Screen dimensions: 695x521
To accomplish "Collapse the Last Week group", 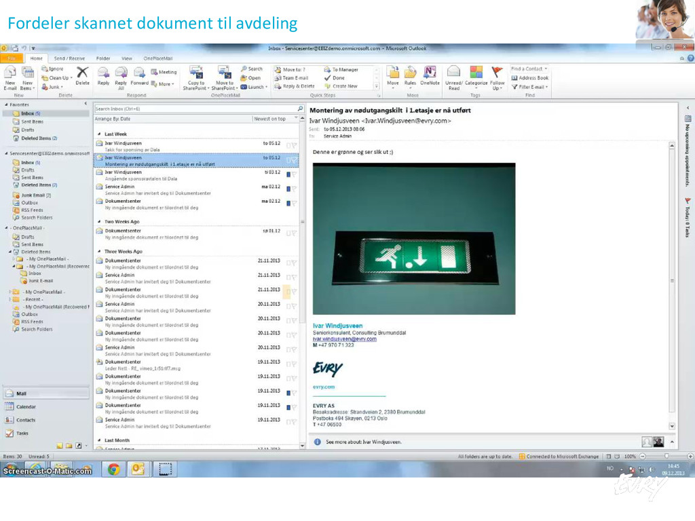I will click(99, 134).
